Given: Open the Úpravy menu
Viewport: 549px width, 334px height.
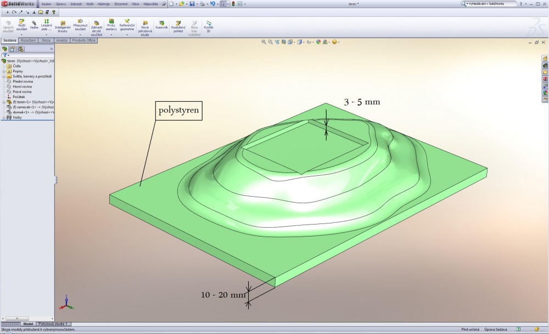Looking at the screenshot, I should point(60,4).
